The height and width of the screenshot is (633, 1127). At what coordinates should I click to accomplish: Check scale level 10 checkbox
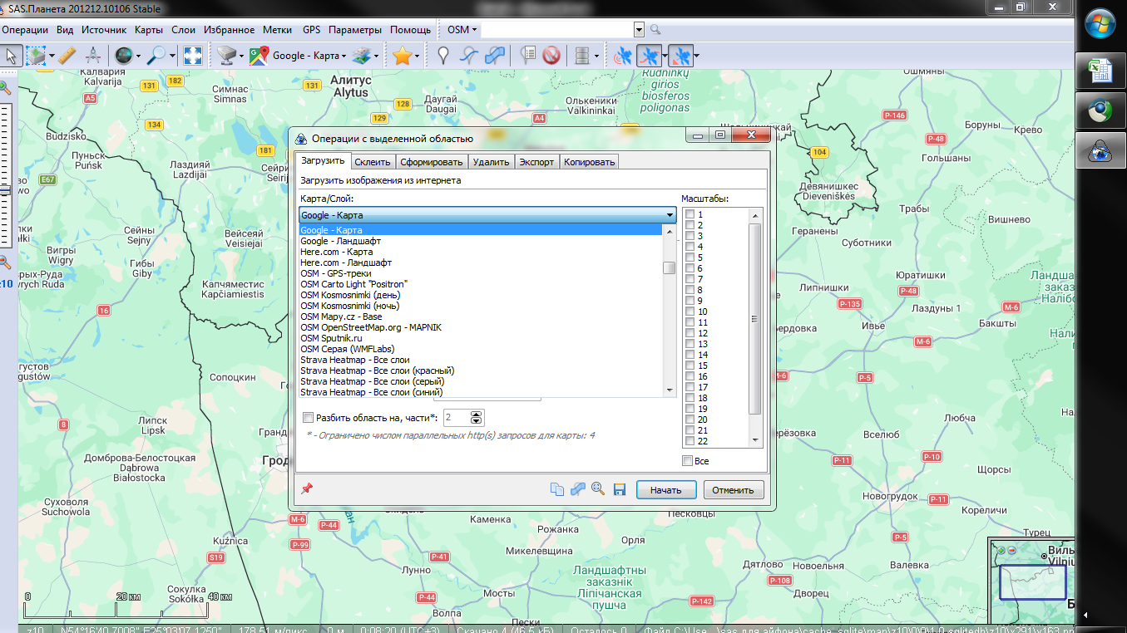click(x=690, y=312)
